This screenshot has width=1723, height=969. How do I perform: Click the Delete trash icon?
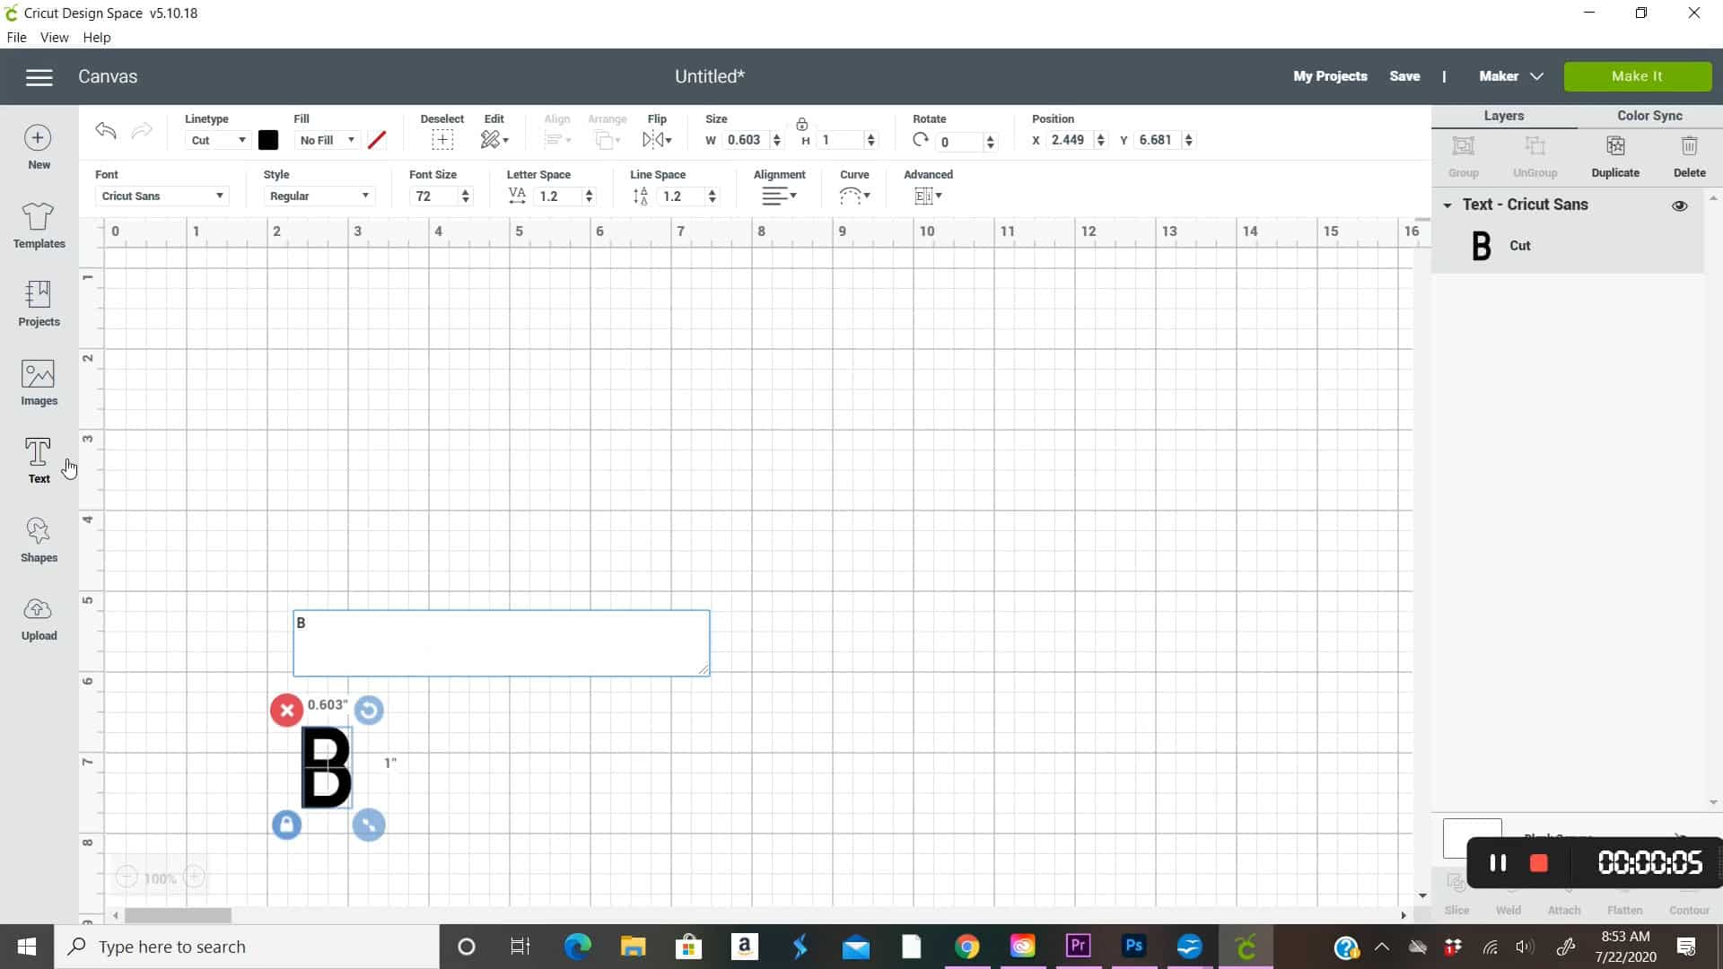(1689, 146)
